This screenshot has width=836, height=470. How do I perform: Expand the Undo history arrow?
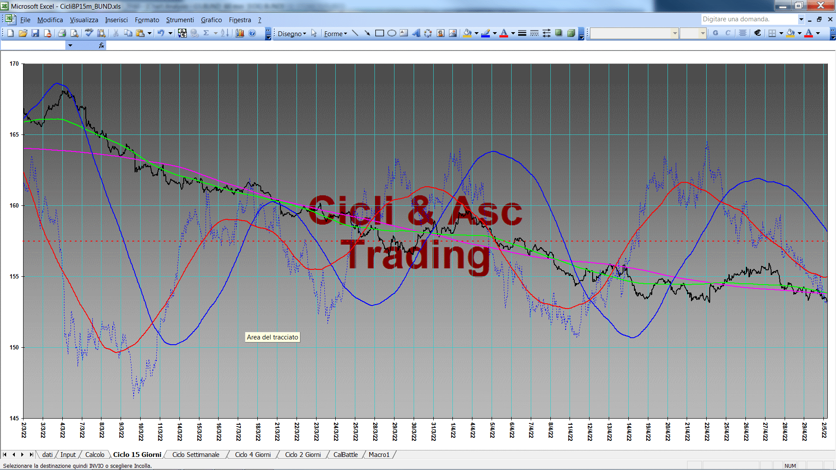click(170, 33)
